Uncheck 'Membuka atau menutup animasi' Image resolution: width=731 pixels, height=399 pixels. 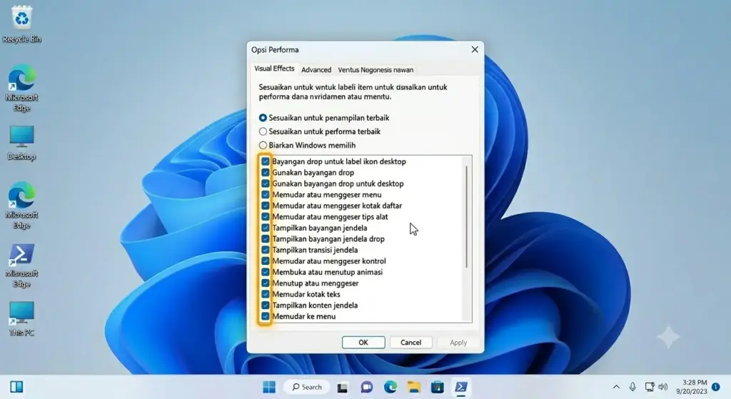[x=266, y=272]
